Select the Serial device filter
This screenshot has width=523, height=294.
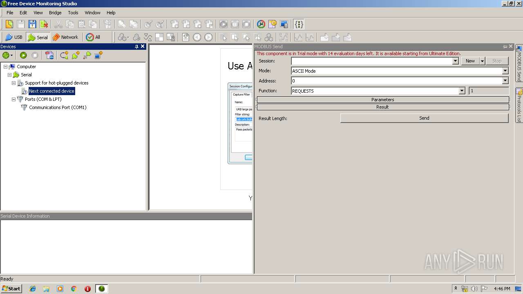point(38,37)
